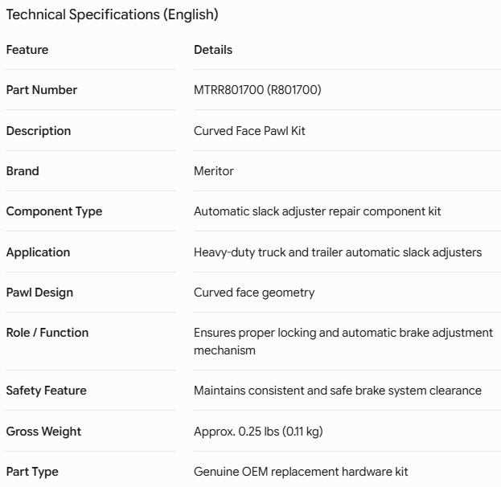Click the Brand row label
This screenshot has width=501, height=487.
click(x=23, y=171)
